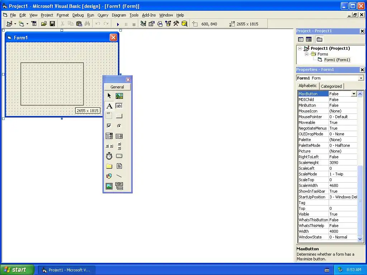Select the VScrollBar tool in toolbox
The height and width of the screenshot is (275, 367).
click(x=119, y=146)
